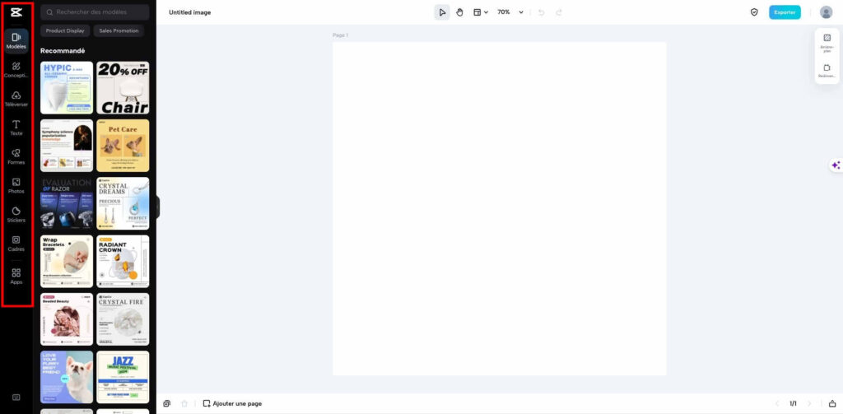The image size is (843, 414).
Task: Select the Product Display category tag
Action: click(x=65, y=30)
